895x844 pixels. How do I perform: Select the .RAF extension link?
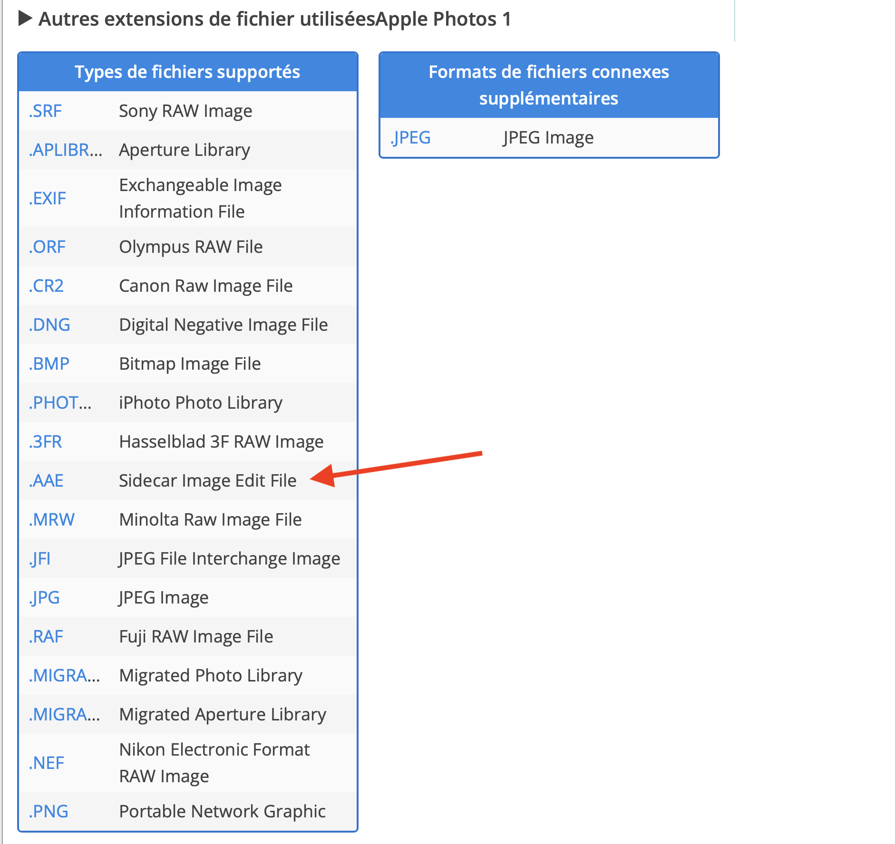[46, 637]
